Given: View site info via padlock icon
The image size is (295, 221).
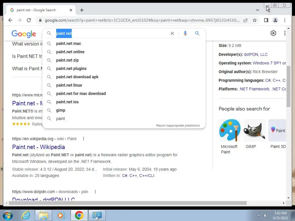Looking at the screenshot, I should (x=40, y=20).
